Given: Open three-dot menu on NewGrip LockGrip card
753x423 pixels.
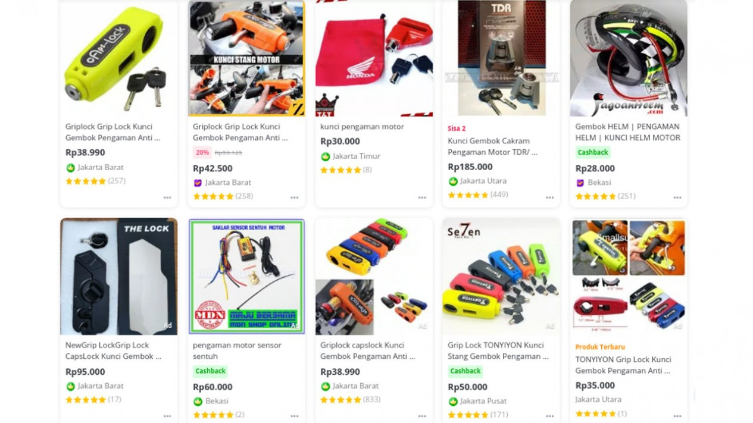Looking at the screenshot, I should 167,416.
